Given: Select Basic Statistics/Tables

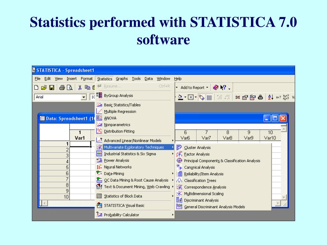Looking at the screenshot, I should [135, 105].
